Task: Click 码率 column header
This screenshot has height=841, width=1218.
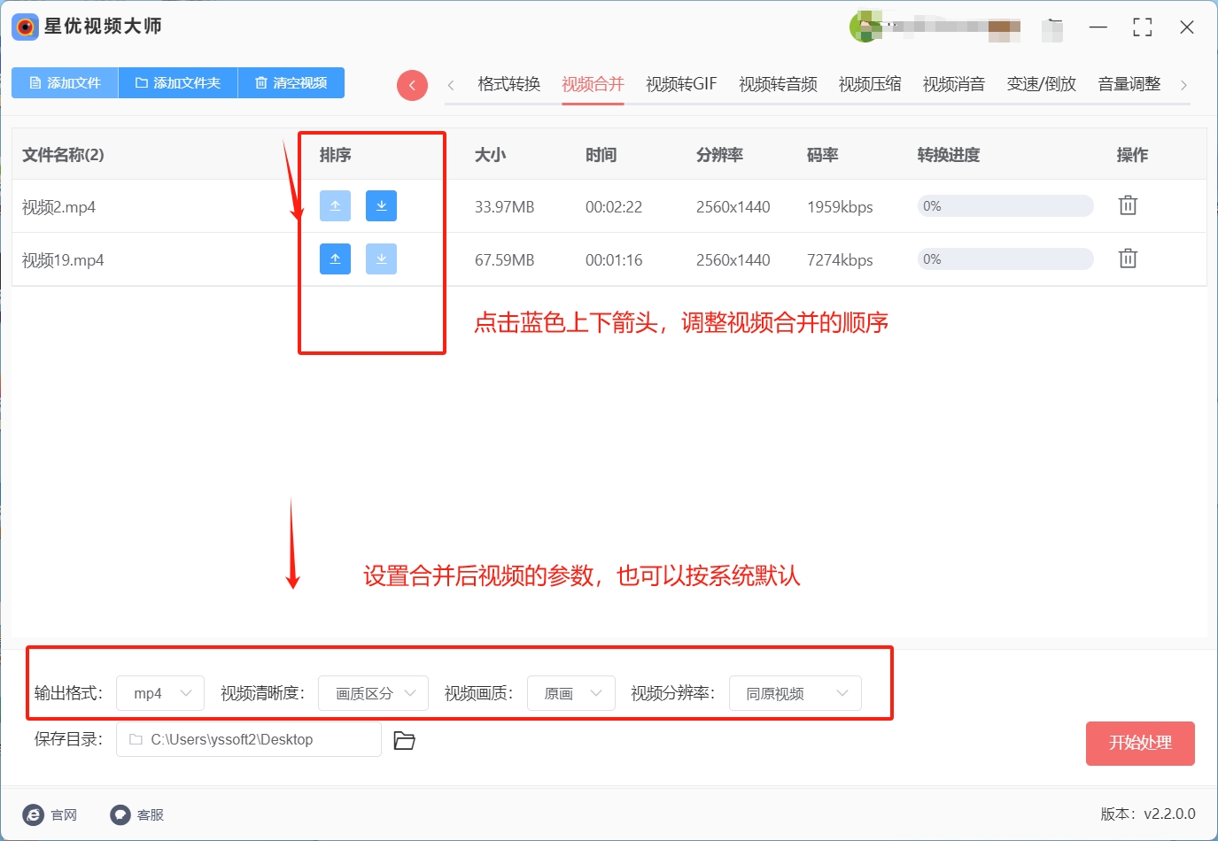Action: [822, 155]
